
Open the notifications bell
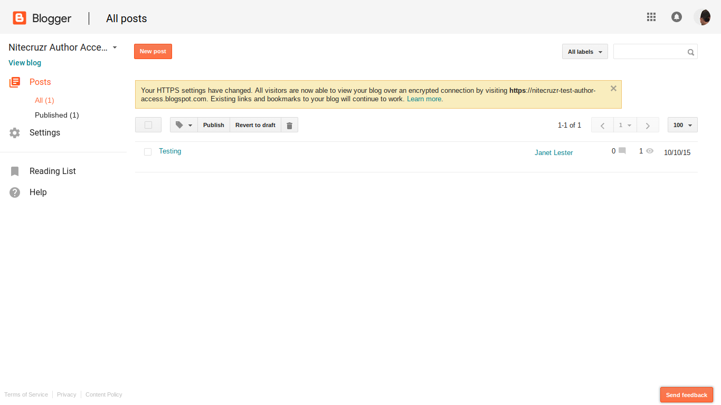[x=677, y=17]
